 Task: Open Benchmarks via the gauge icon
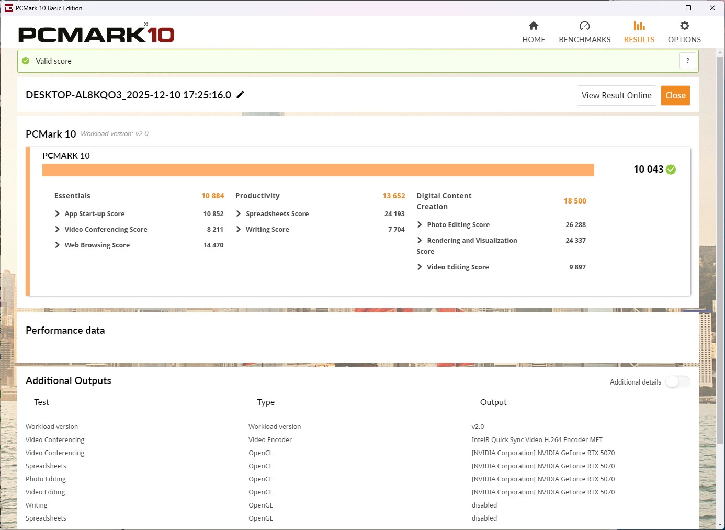[x=584, y=26]
